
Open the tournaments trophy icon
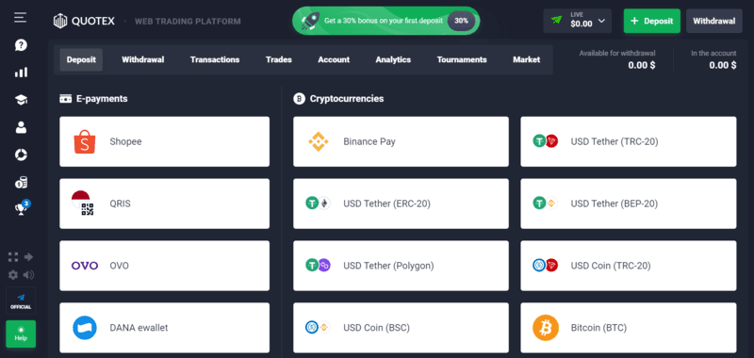tap(21, 209)
